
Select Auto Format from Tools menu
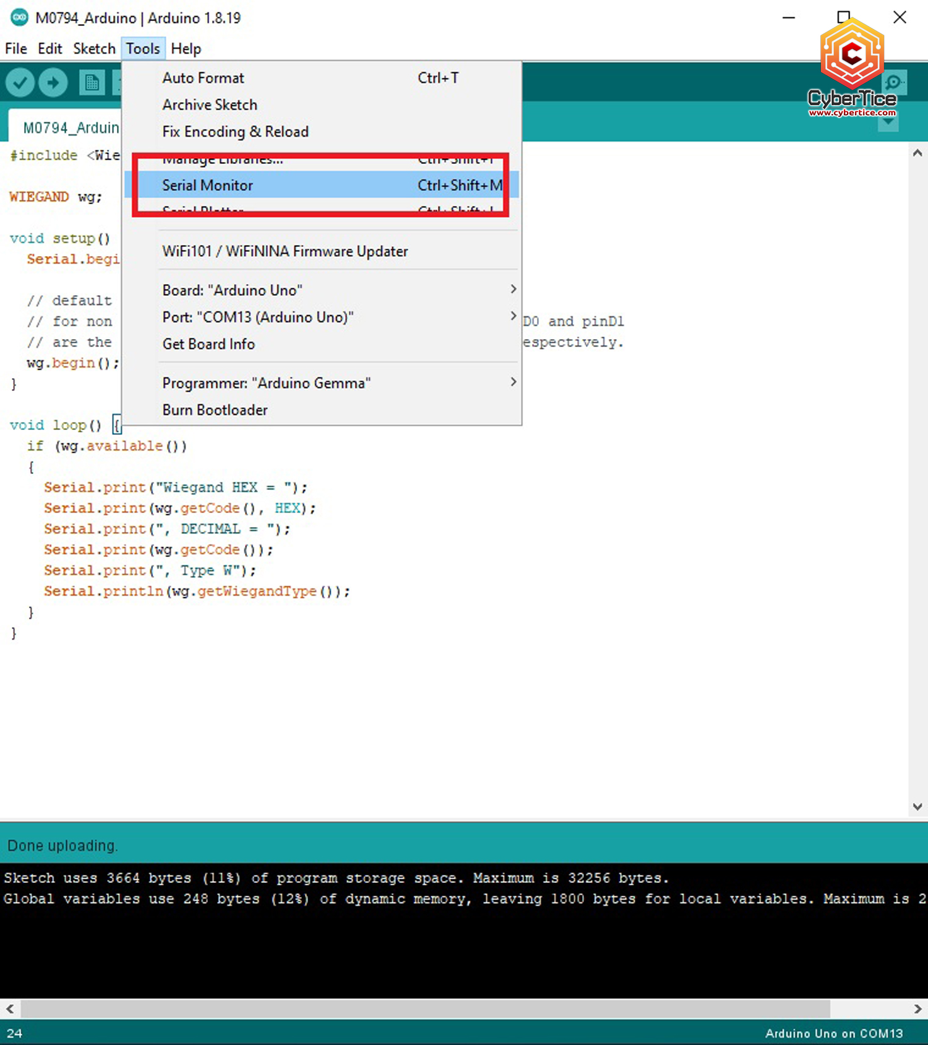click(321, 78)
